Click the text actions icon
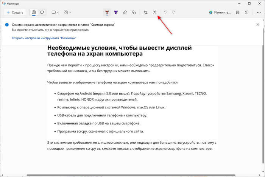The height and width of the screenshot is (177, 265). pos(154,12)
